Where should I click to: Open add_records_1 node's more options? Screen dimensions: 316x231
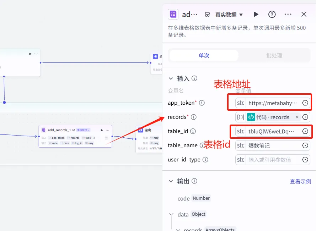pyautogui.click(x=108, y=130)
